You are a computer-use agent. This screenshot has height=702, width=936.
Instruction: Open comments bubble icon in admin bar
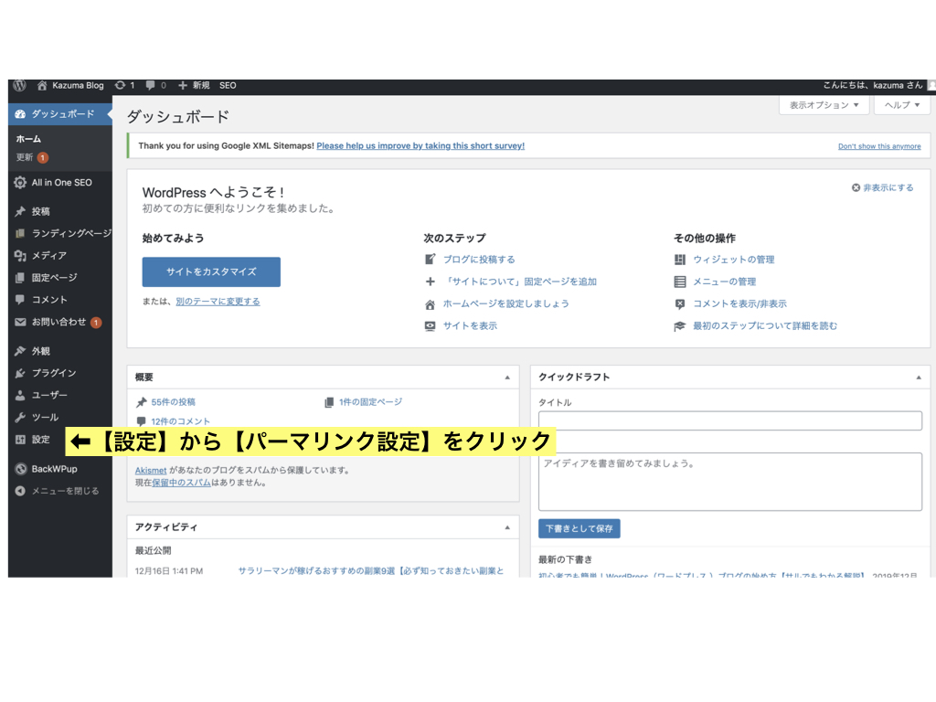150,85
